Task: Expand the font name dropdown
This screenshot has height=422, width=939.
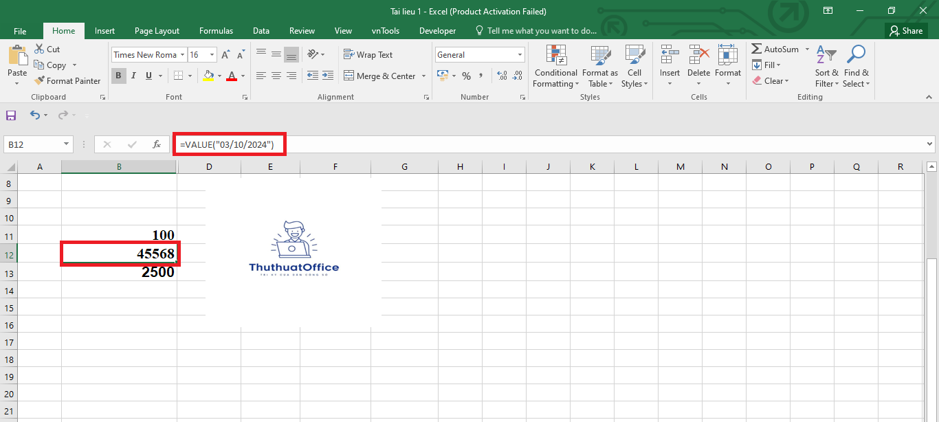Action: (182, 55)
